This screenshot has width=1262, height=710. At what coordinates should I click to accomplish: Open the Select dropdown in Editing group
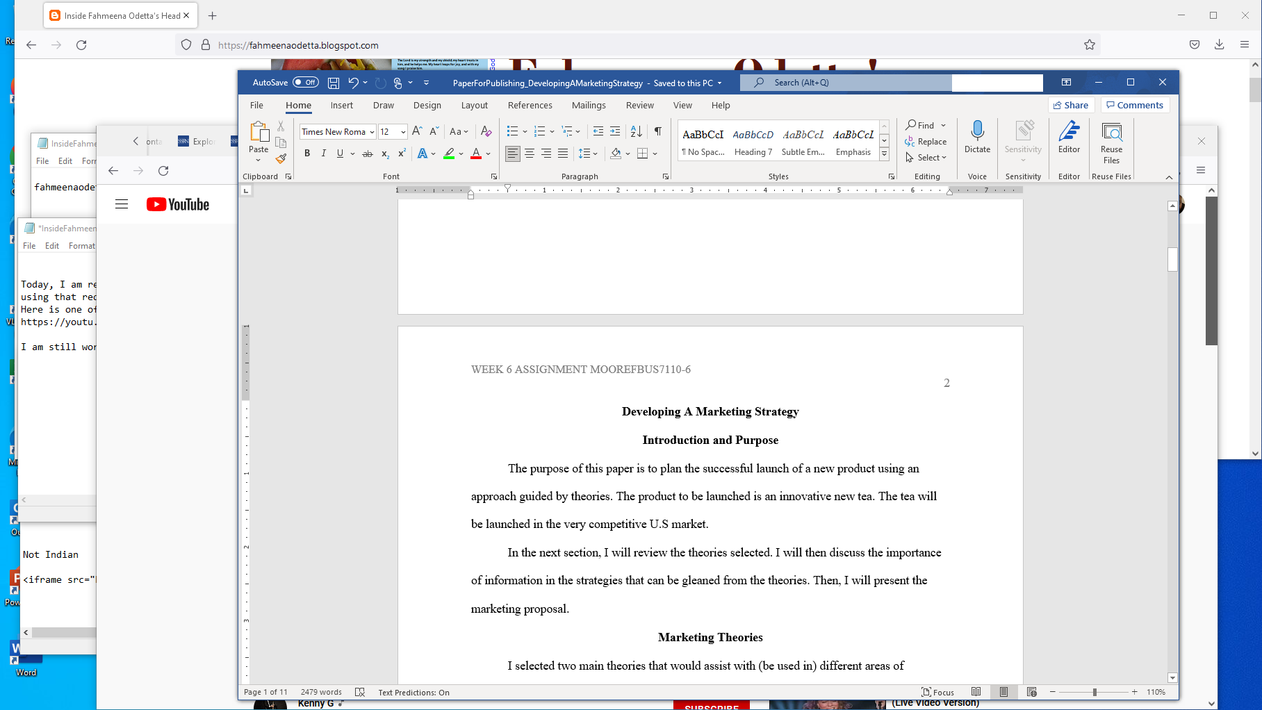tap(926, 158)
